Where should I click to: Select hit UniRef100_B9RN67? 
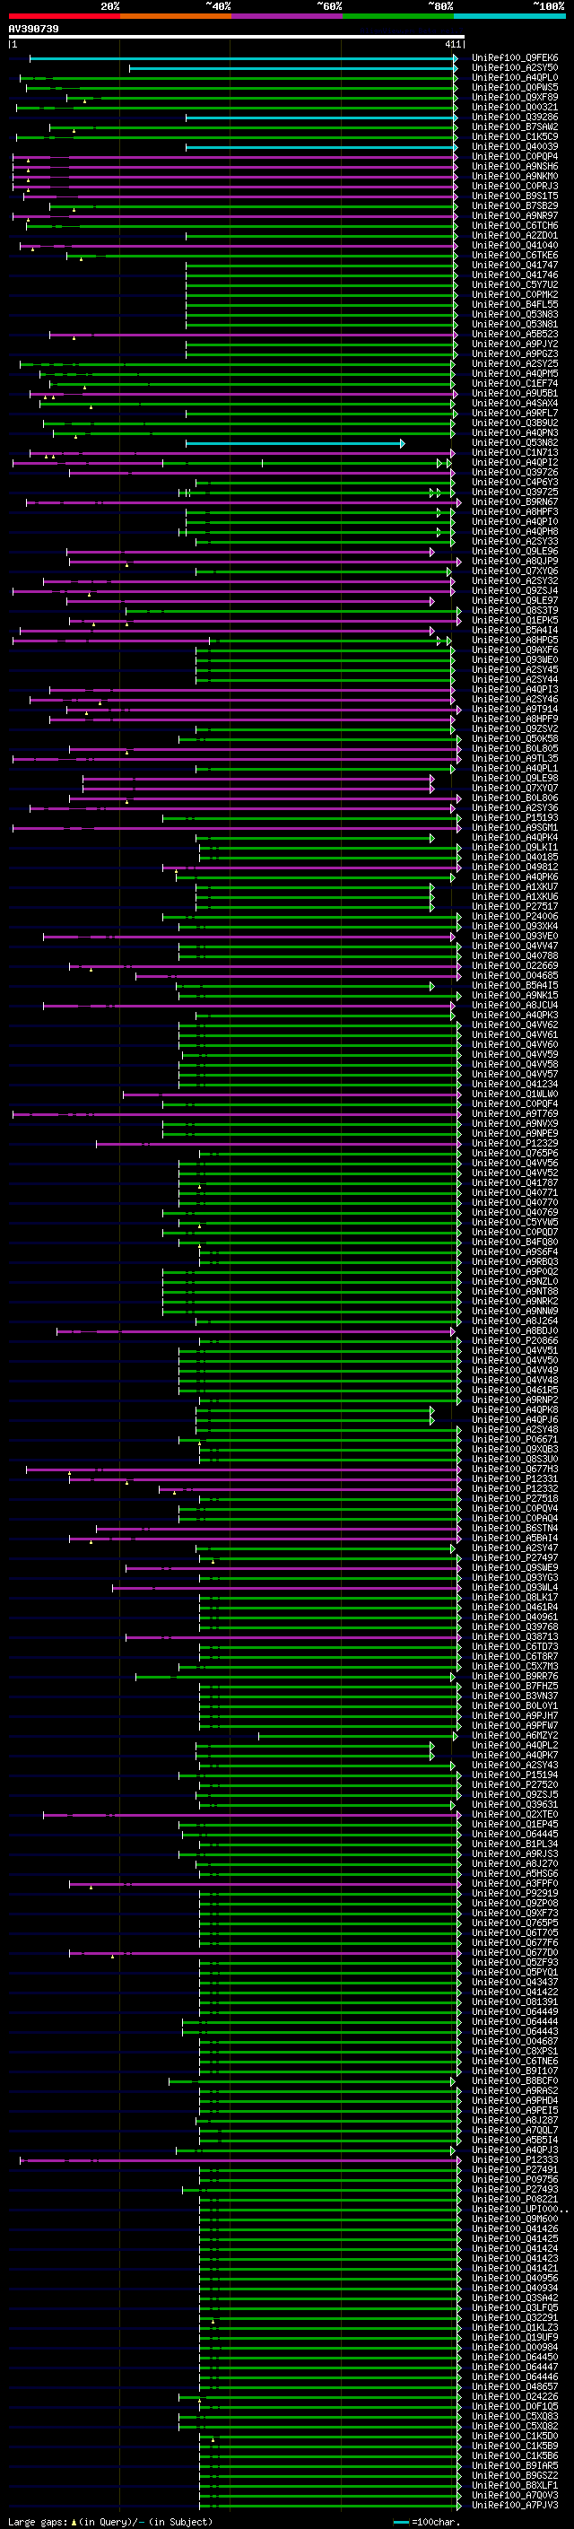pyautogui.click(x=515, y=501)
